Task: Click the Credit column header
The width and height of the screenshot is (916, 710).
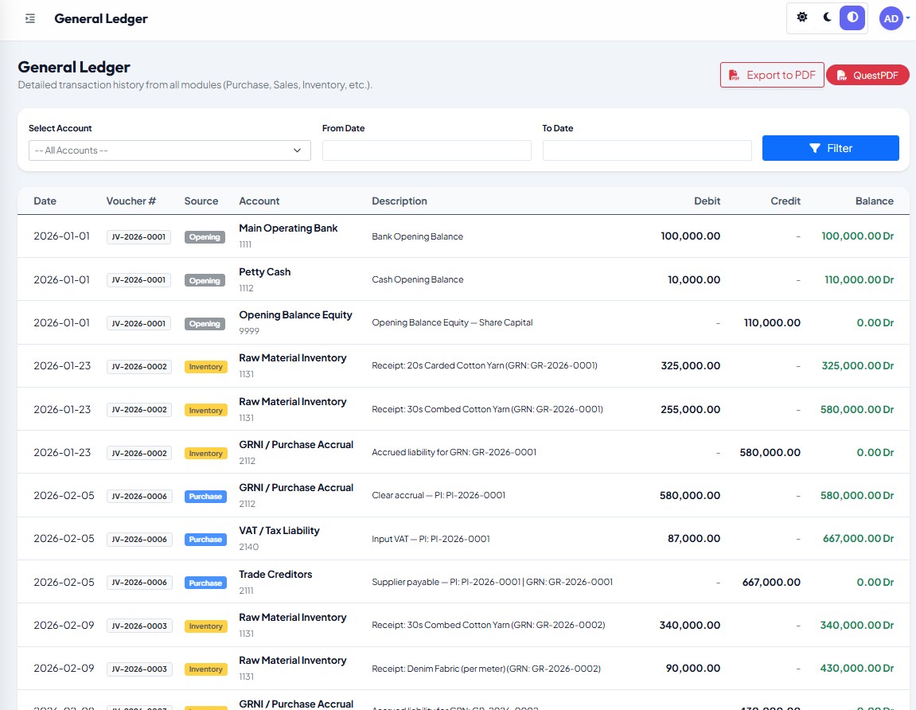Action: point(785,201)
